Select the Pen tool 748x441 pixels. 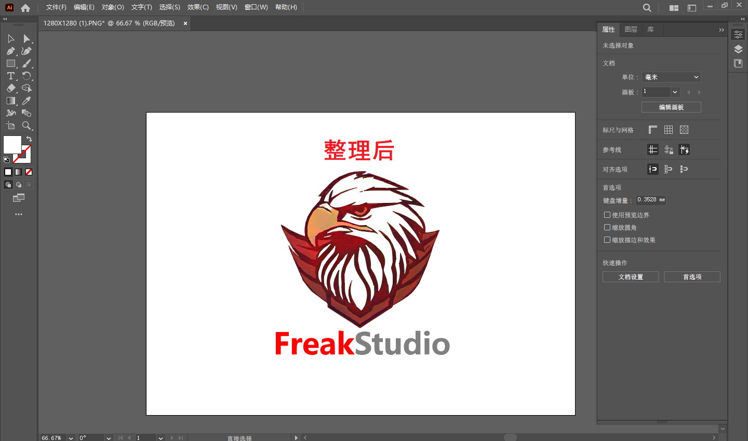tap(11, 51)
